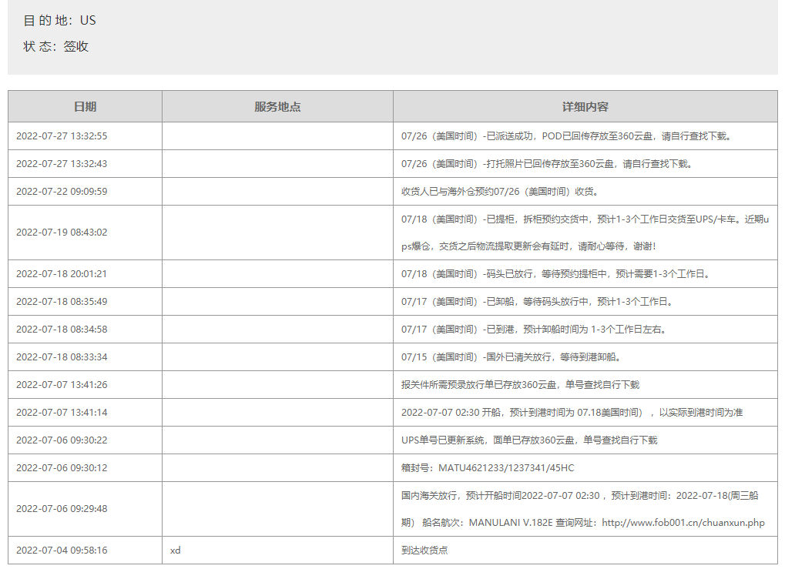Click the UPS单号已更新系统 entry
The image size is (795, 569).
(x=528, y=440)
